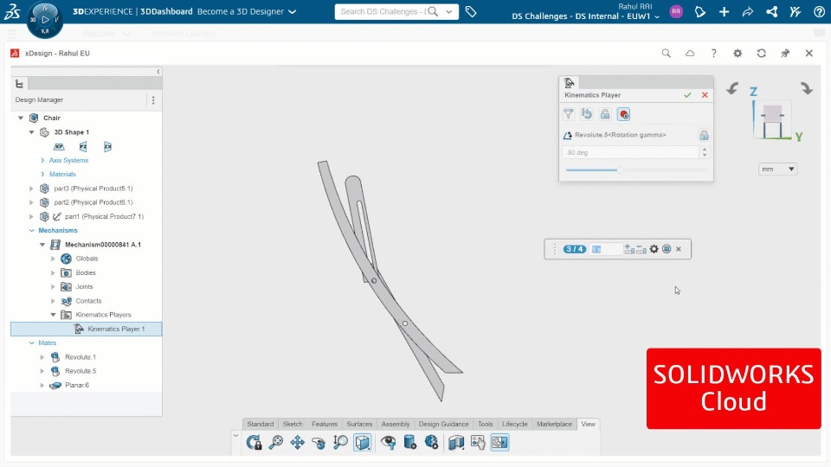The height and width of the screenshot is (467, 831).
Task: Select the Zoom to fit magnifier tool
Action: point(275,442)
